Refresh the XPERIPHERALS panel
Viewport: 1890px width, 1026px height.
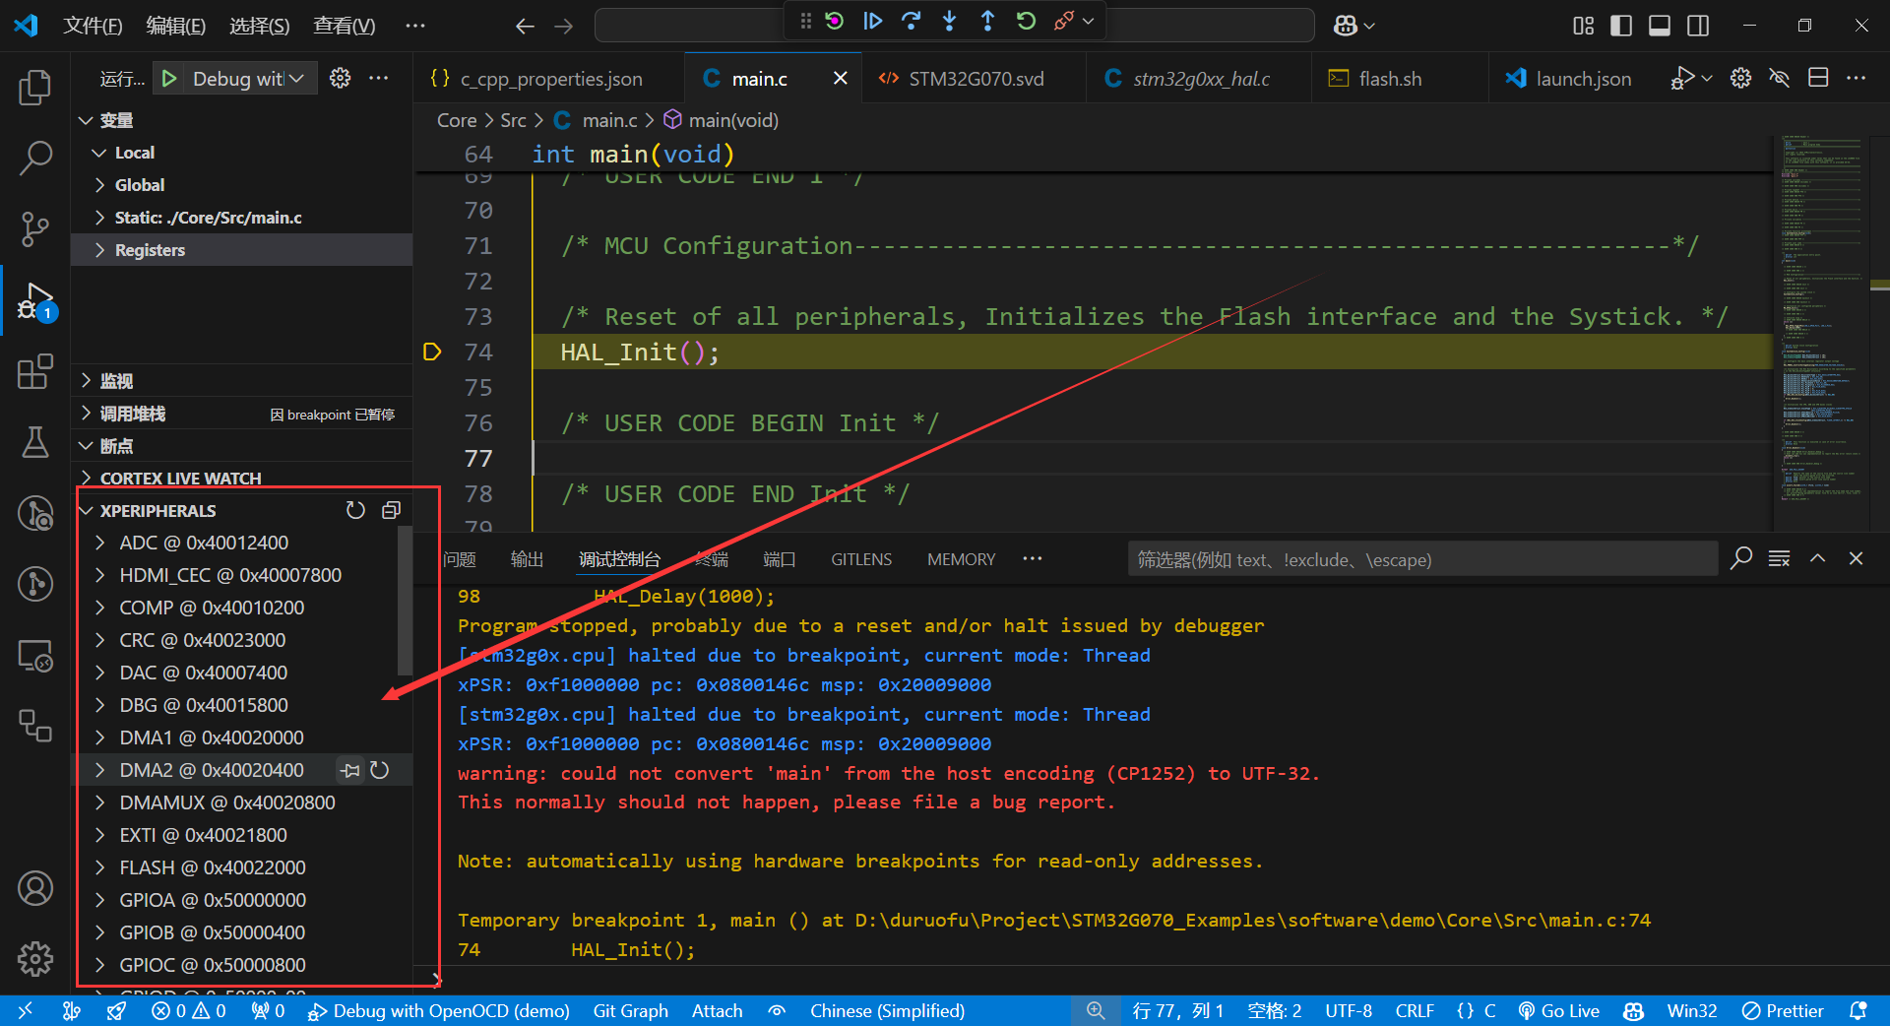(355, 510)
